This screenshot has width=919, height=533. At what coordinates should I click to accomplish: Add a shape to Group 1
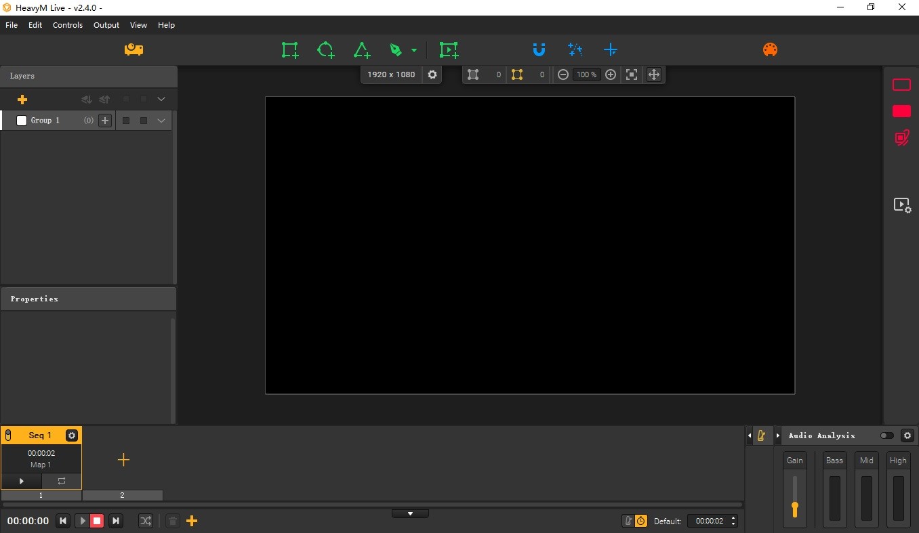105,121
